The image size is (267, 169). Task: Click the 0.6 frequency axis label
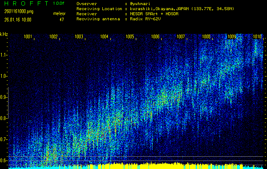click(4, 161)
